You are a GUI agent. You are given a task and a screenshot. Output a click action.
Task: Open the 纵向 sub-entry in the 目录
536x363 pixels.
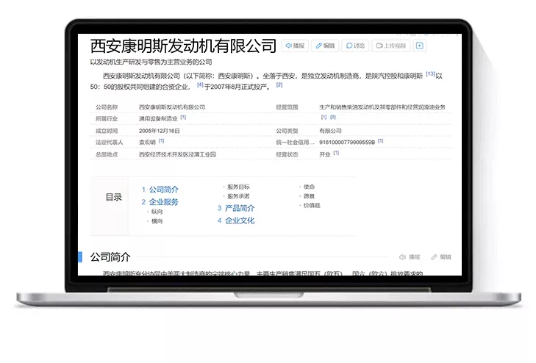coord(157,212)
